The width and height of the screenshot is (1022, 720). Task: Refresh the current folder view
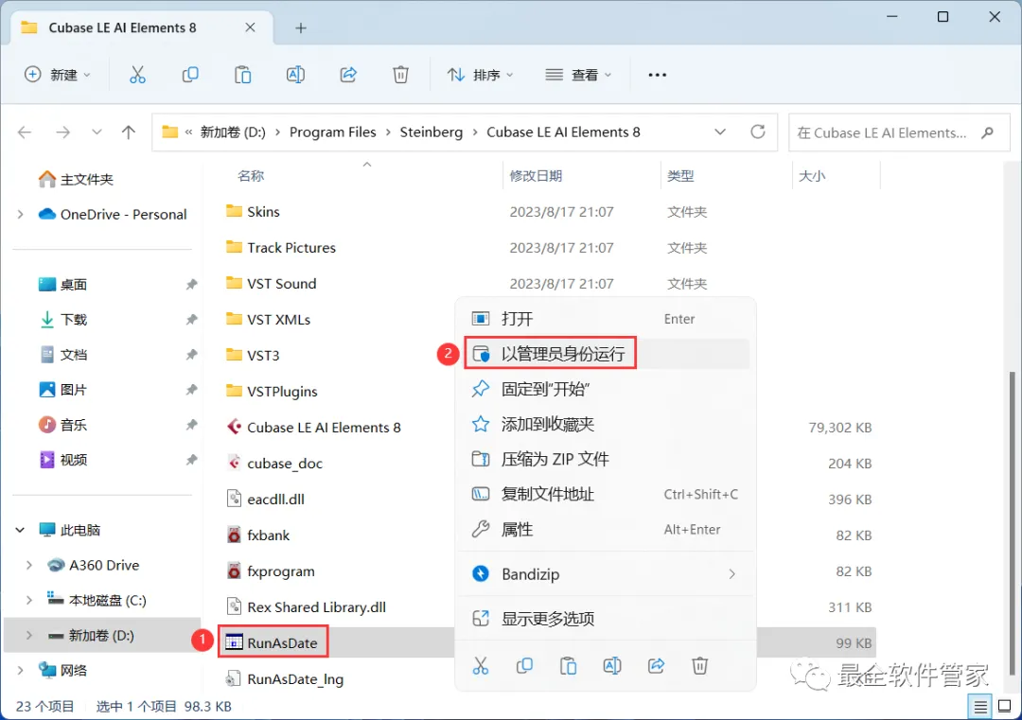point(757,132)
